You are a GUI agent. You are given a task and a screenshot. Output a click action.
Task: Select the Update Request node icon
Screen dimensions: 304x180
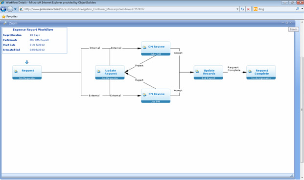click(99, 71)
